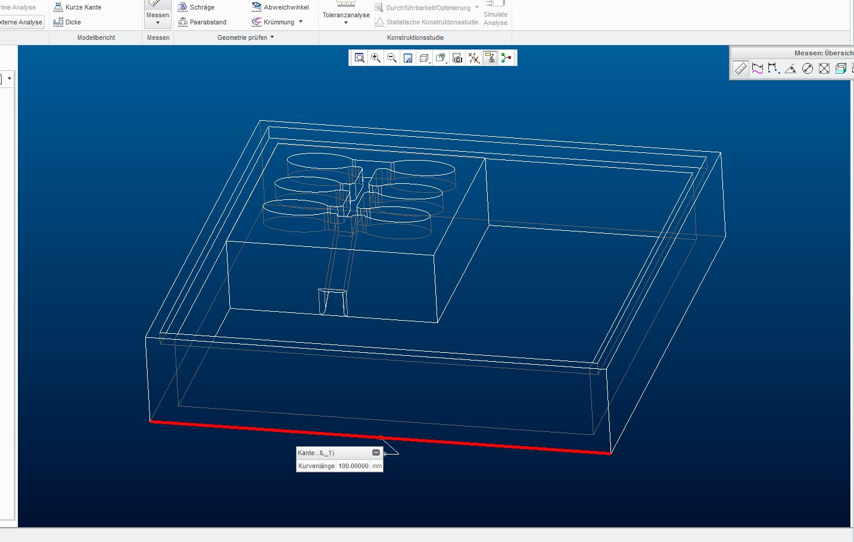Toggle the spin center icon

coord(506,58)
